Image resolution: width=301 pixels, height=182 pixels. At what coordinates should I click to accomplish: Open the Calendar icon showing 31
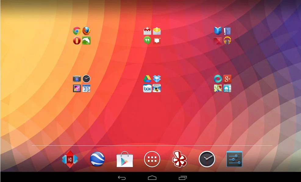pos(86,88)
